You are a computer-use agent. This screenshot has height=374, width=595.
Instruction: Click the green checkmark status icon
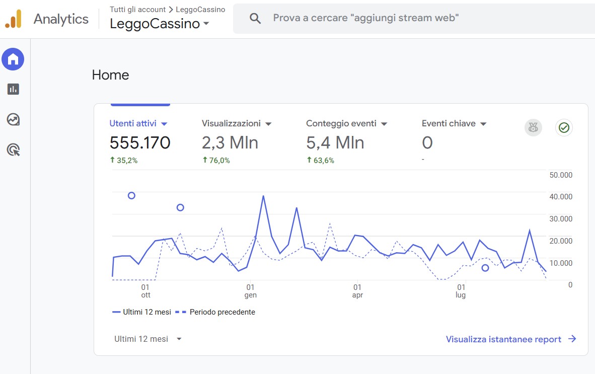click(564, 128)
